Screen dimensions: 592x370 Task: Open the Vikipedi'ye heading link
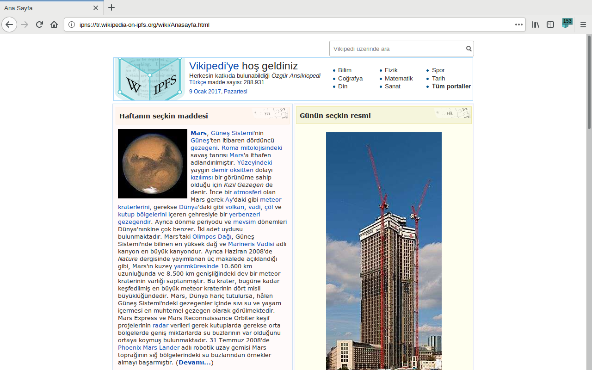coord(214,66)
